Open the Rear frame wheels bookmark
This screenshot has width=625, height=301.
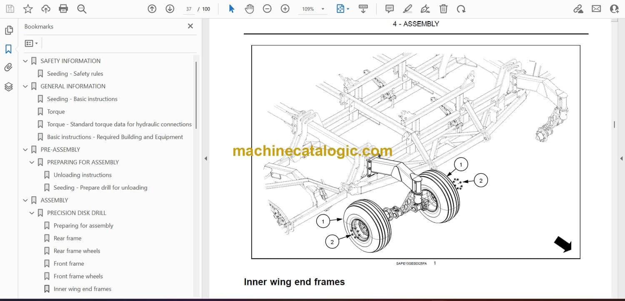[x=77, y=251]
